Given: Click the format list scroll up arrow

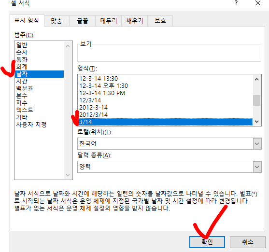Looking at the screenshot, I should click(256, 79).
